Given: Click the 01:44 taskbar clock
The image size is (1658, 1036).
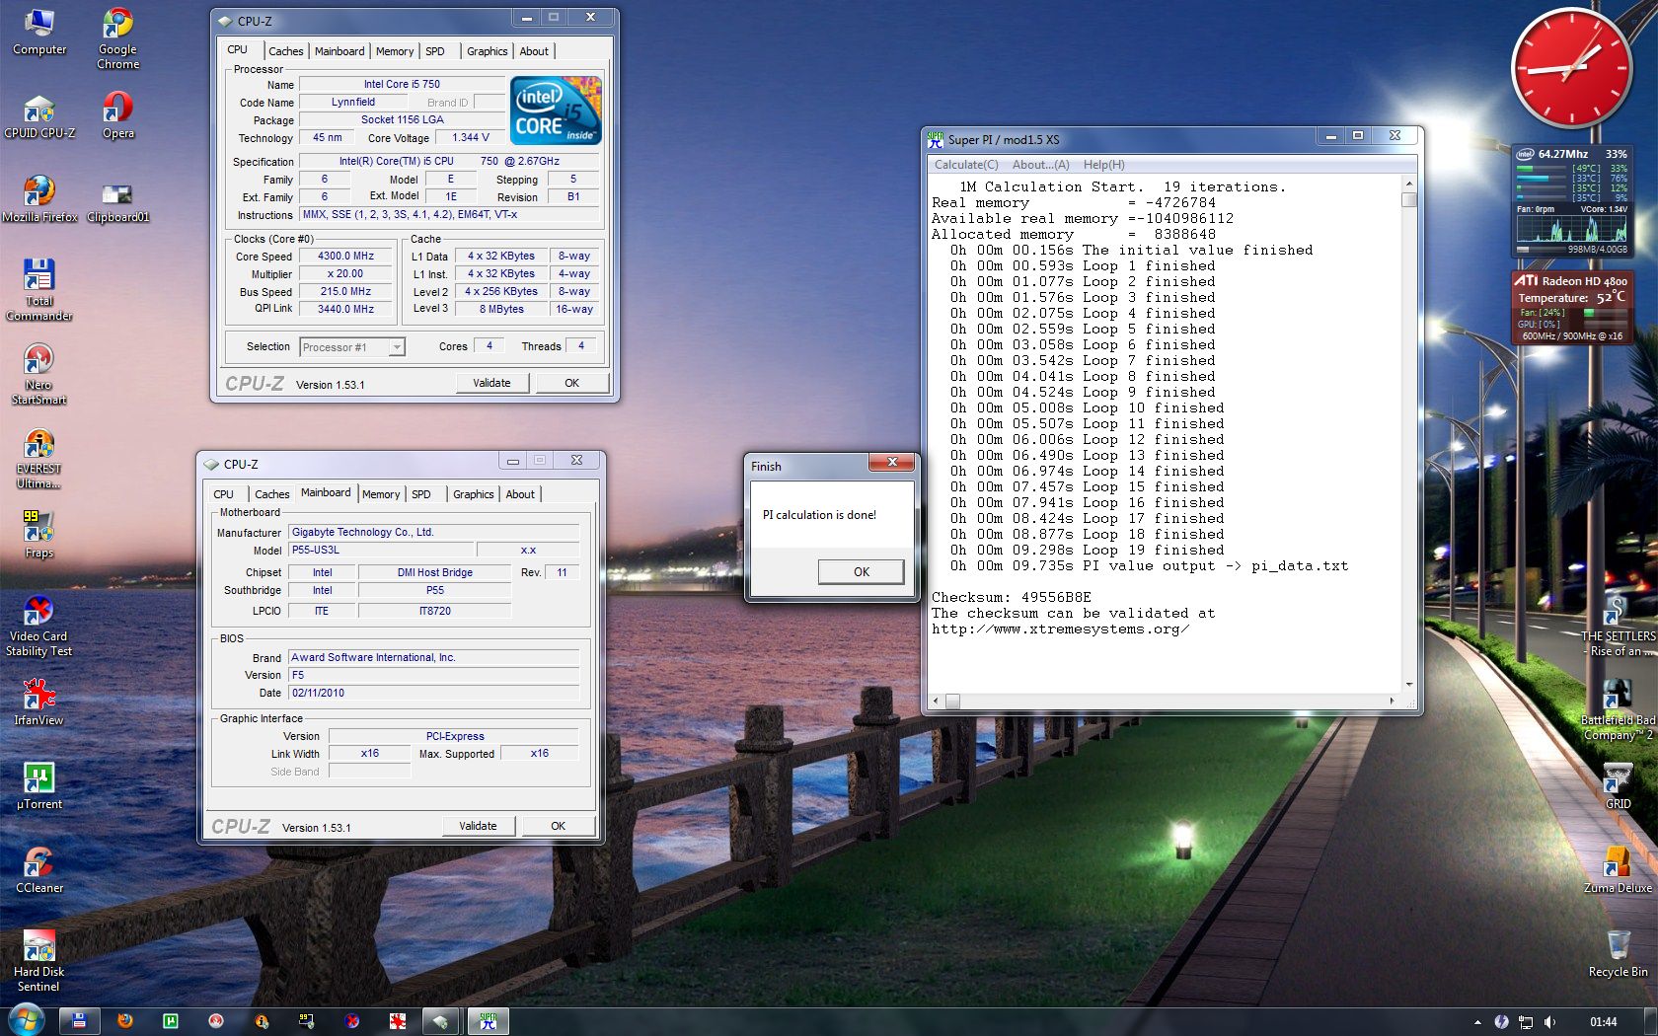Looking at the screenshot, I should click(1604, 1022).
